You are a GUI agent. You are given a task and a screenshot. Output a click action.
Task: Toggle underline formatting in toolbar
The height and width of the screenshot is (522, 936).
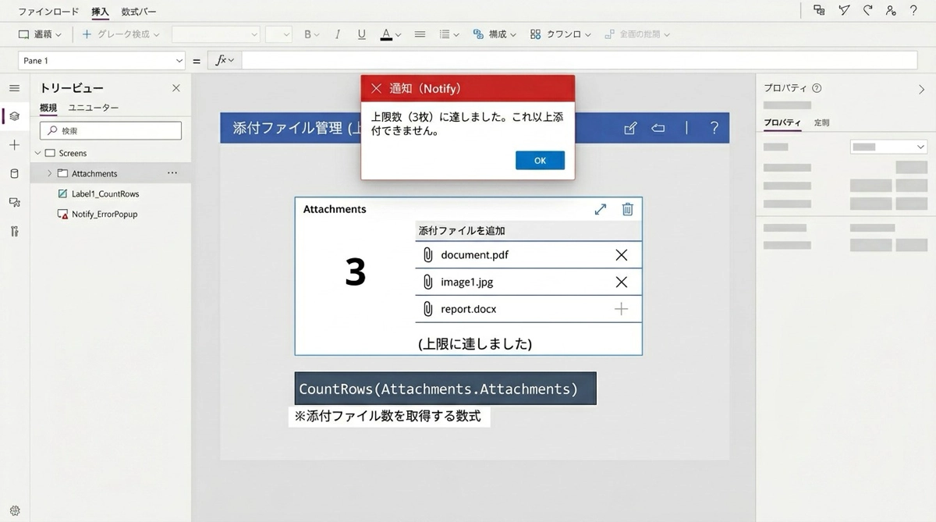[361, 34]
